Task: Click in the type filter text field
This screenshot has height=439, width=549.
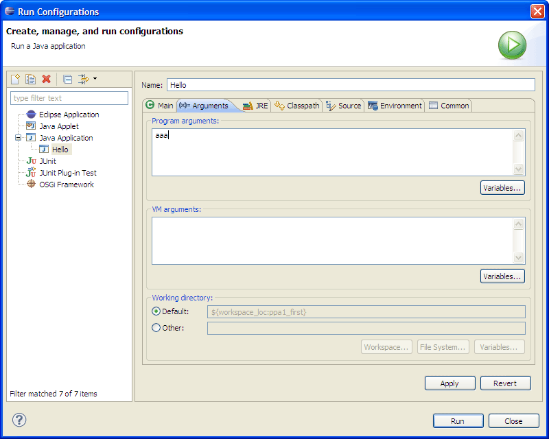Action: 69,98
